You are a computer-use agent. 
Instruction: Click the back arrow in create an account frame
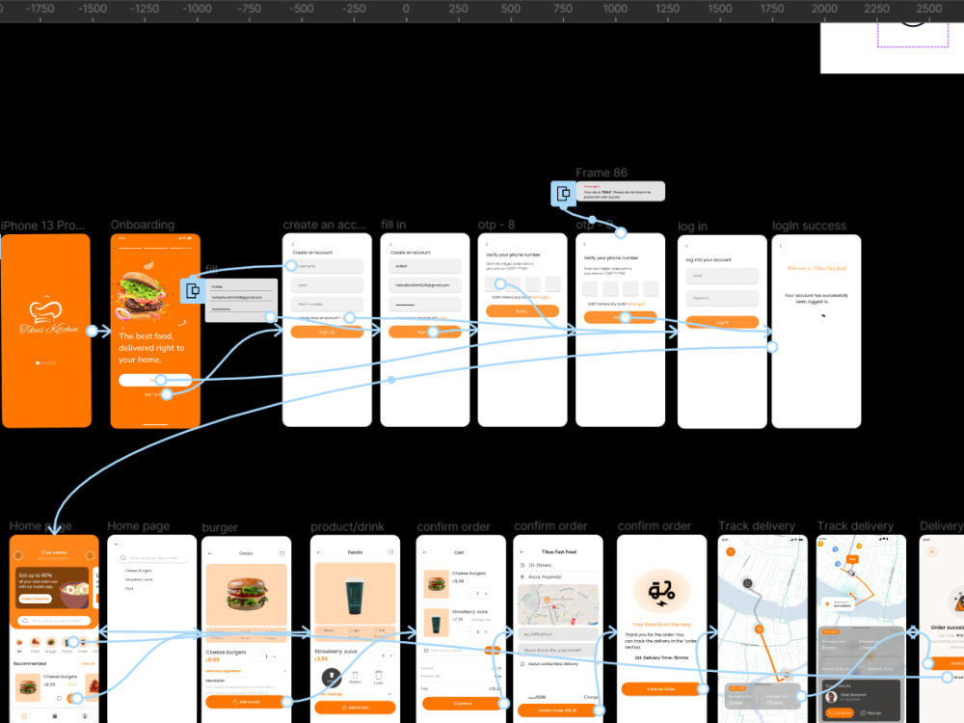[x=293, y=244]
